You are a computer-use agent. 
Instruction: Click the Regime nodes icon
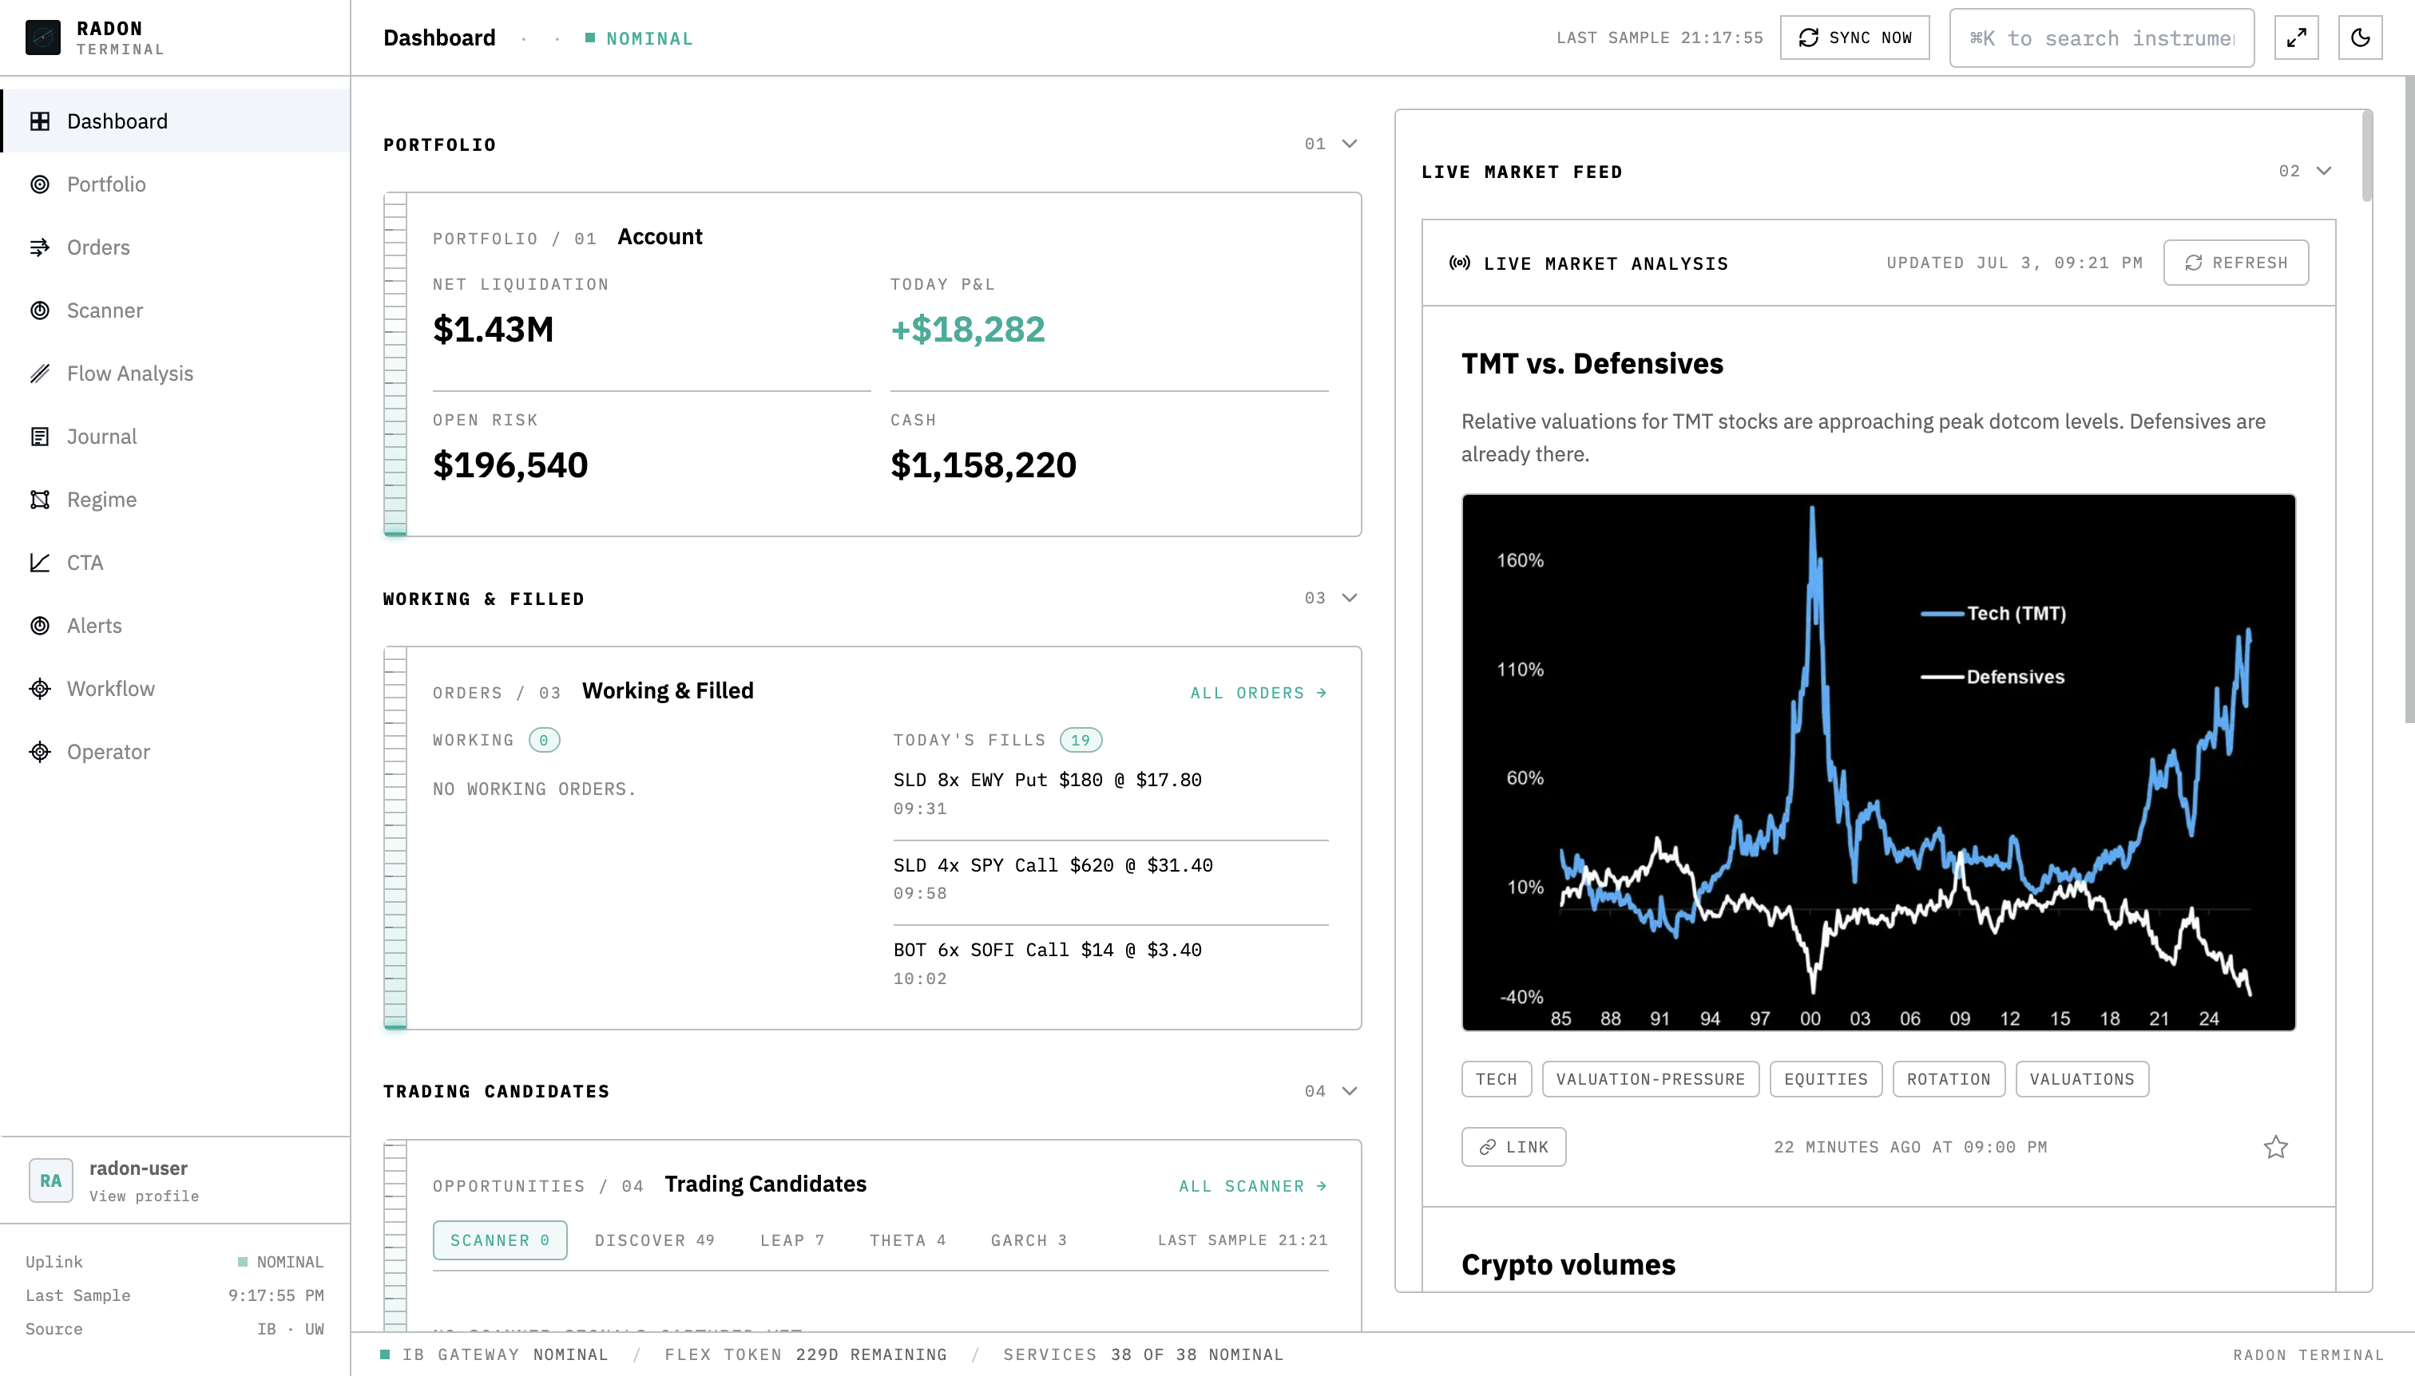40,499
